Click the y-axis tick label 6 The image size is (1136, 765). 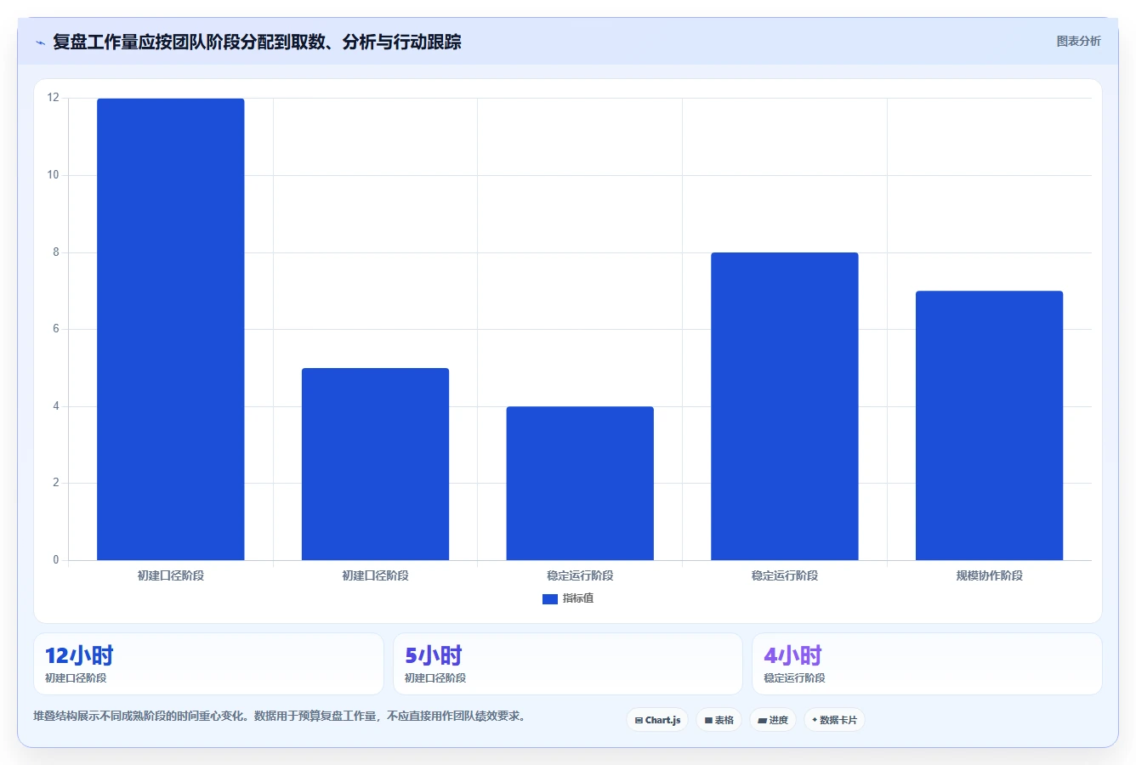(56, 329)
